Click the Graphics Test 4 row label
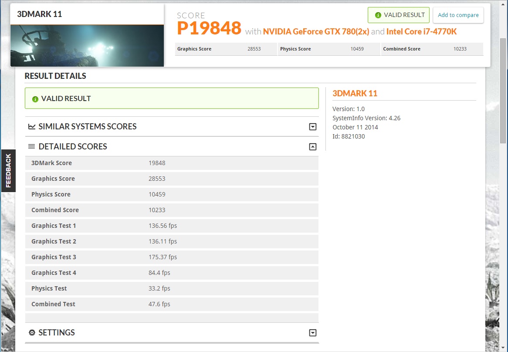508x352 pixels. click(x=54, y=273)
